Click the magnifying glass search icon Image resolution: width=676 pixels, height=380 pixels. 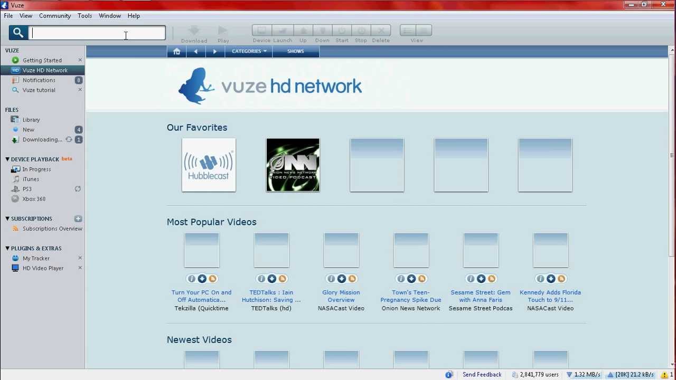(18, 33)
